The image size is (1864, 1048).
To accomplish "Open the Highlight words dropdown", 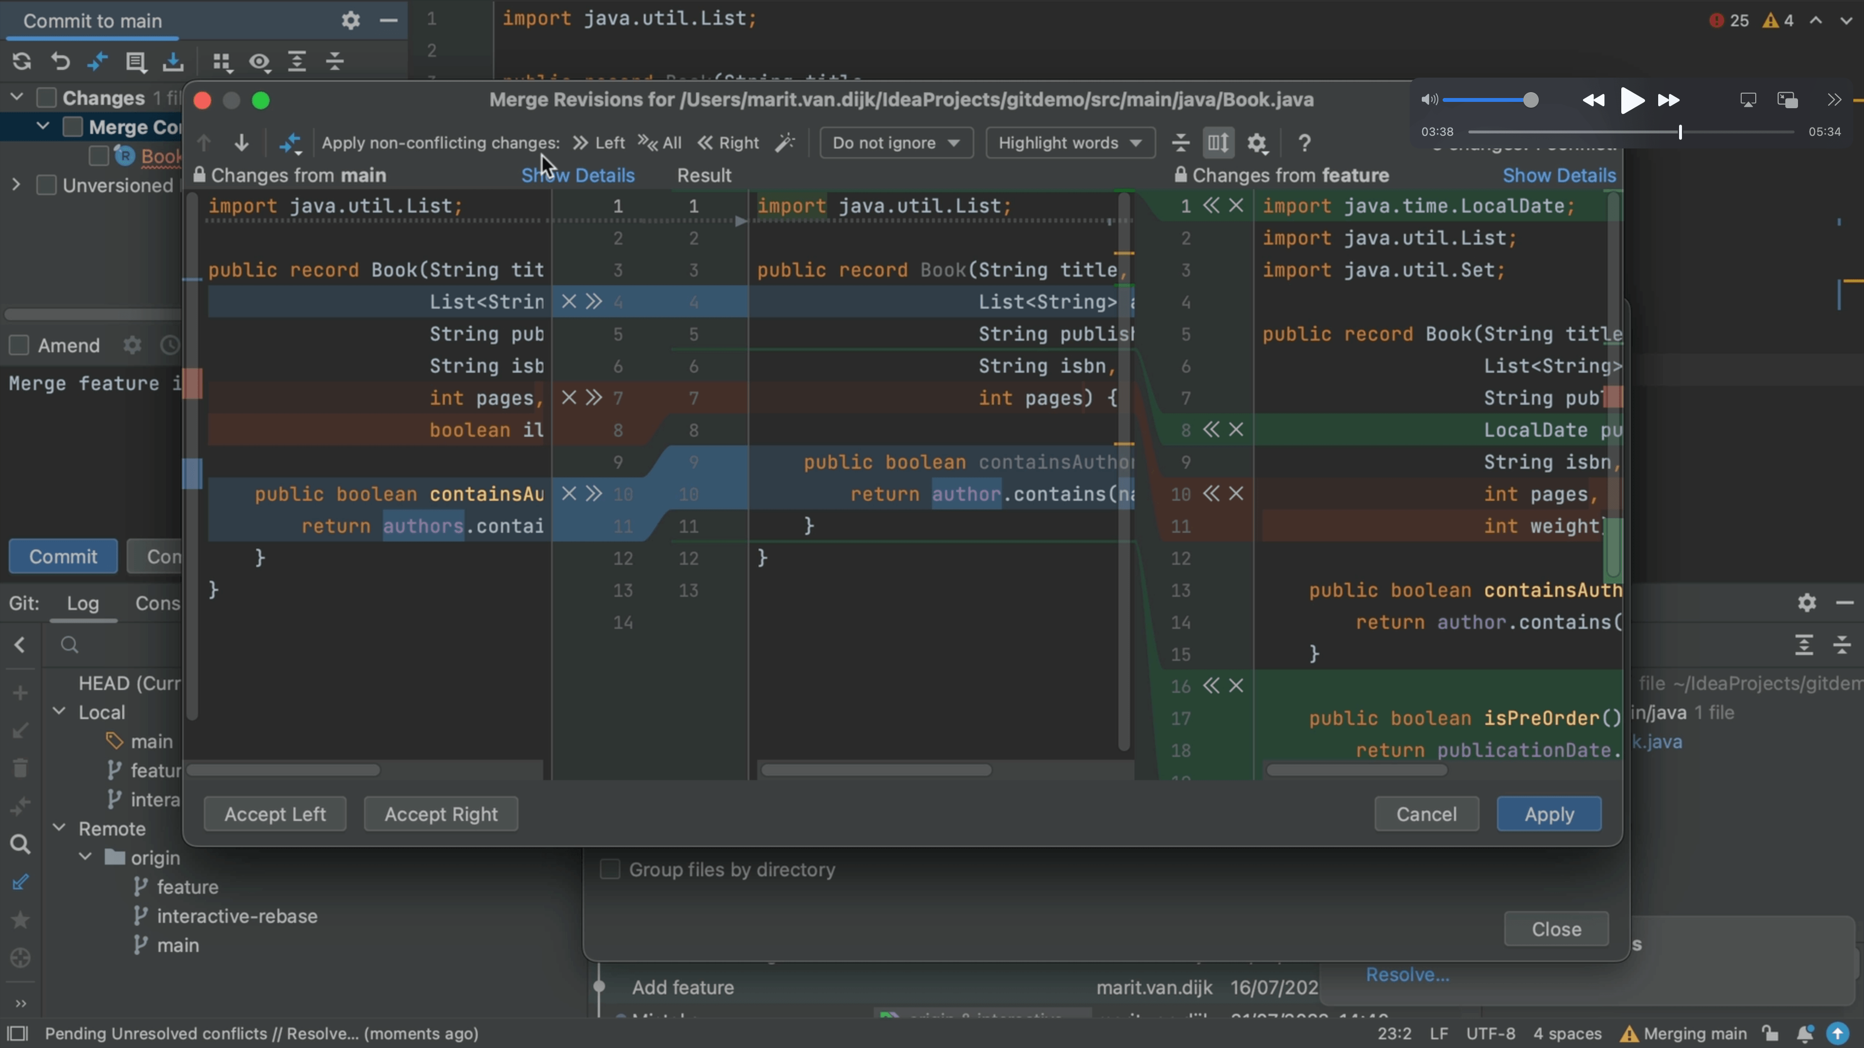I will 1069,143.
